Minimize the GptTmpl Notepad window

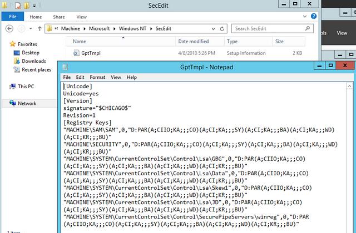(x=319, y=66)
